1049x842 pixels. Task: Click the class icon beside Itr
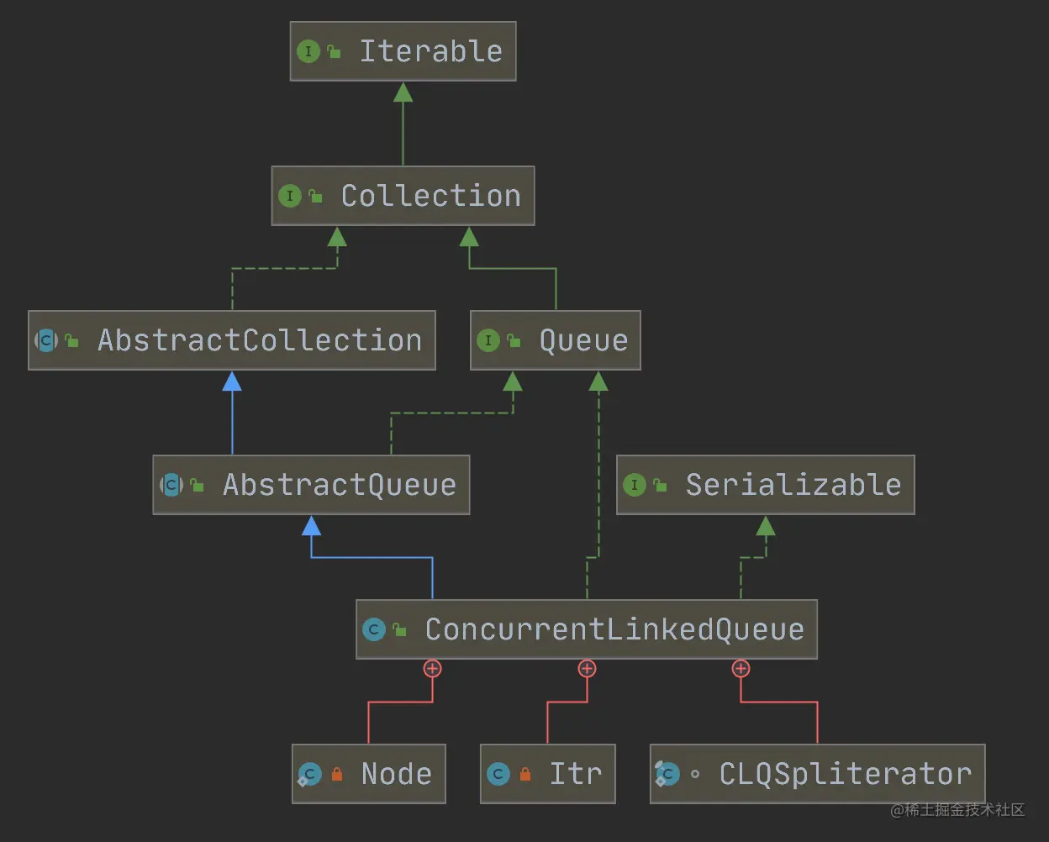pyautogui.click(x=498, y=774)
